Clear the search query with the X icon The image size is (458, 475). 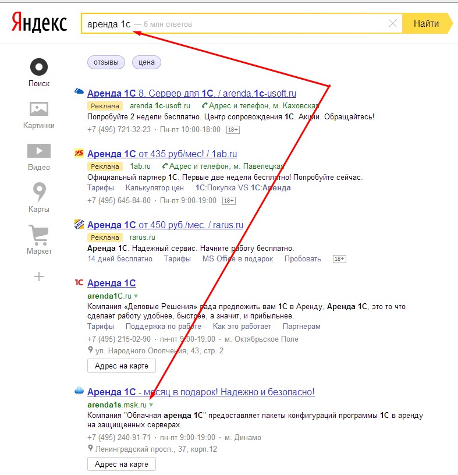(393, 23)
